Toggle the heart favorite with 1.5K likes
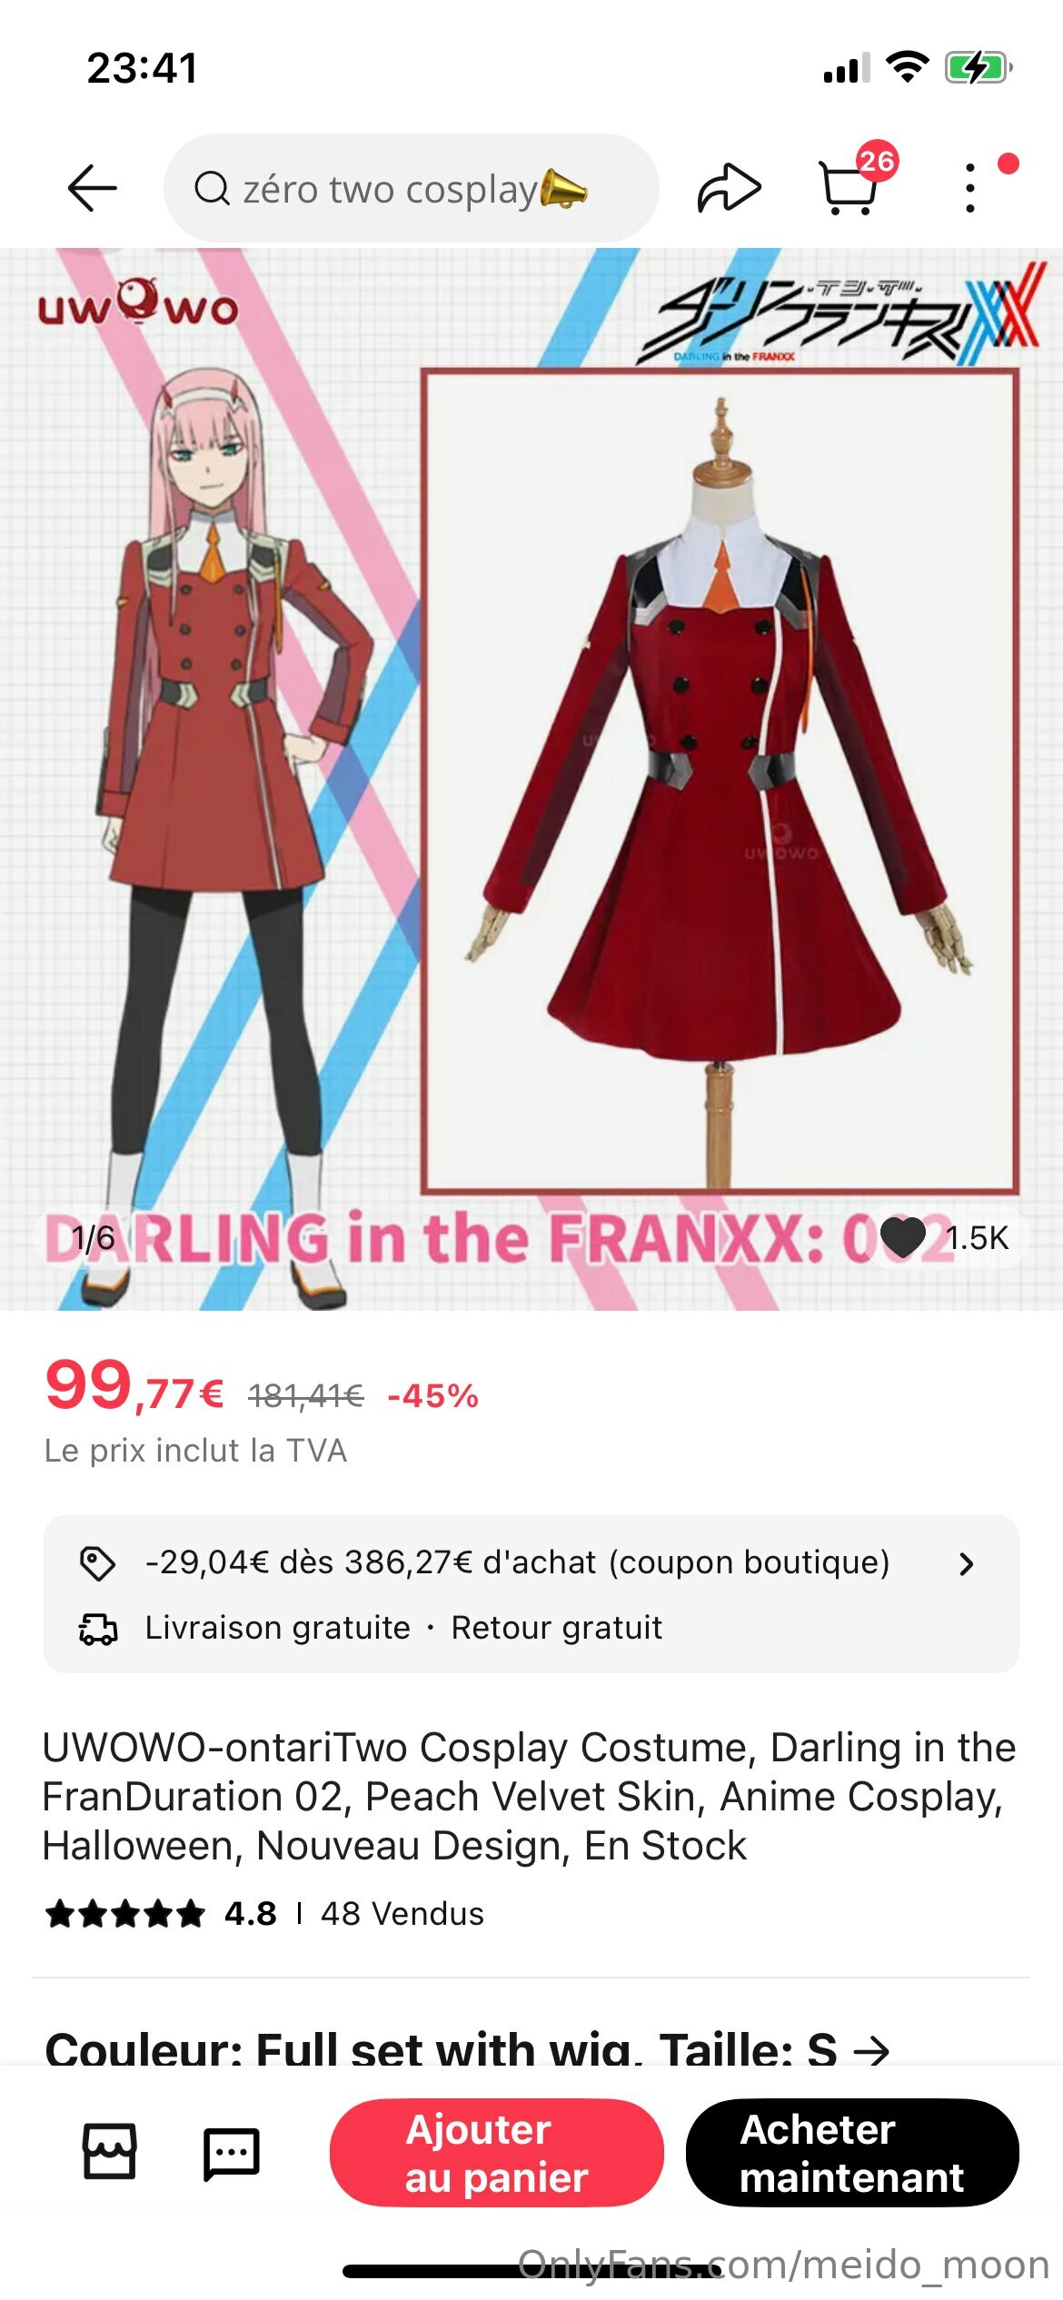This screenshot has height=2300, width=1063. (903, 1237)
